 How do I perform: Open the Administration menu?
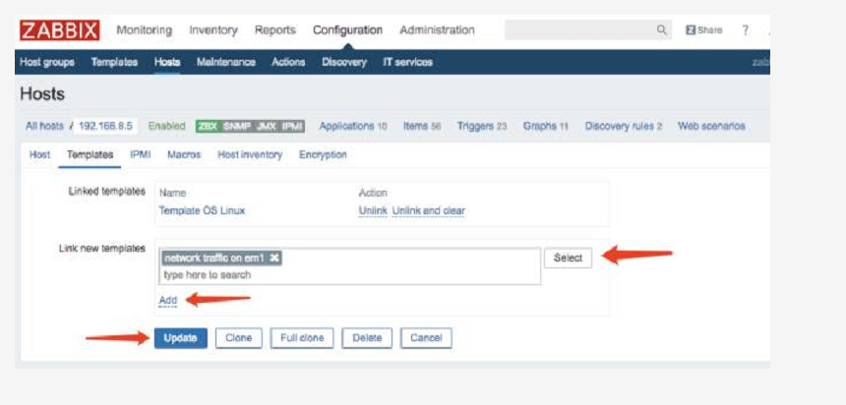coord(437,30)
